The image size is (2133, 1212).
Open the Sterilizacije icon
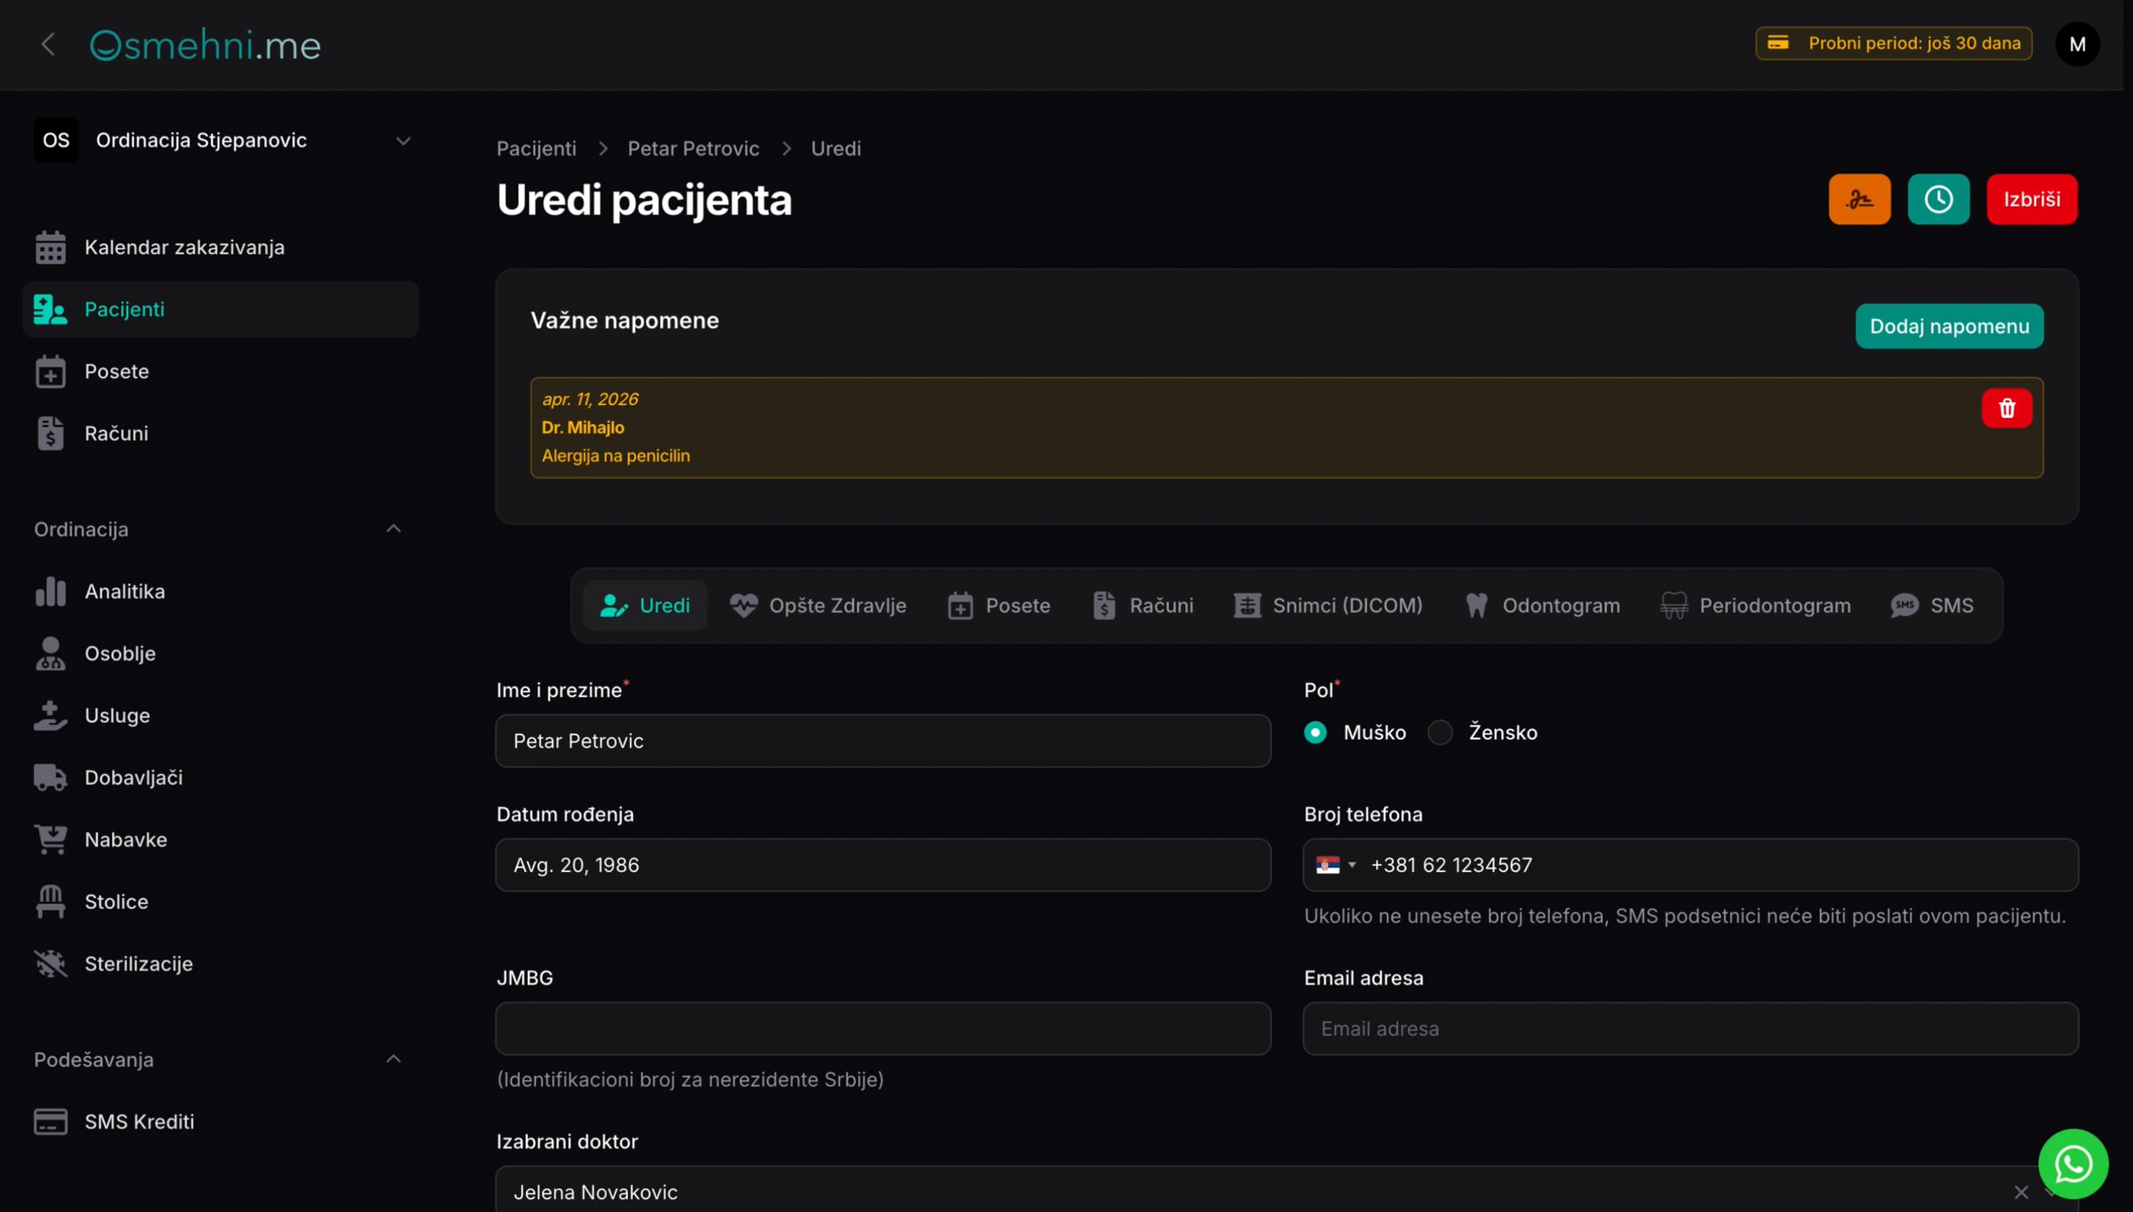tap(51, 964)
